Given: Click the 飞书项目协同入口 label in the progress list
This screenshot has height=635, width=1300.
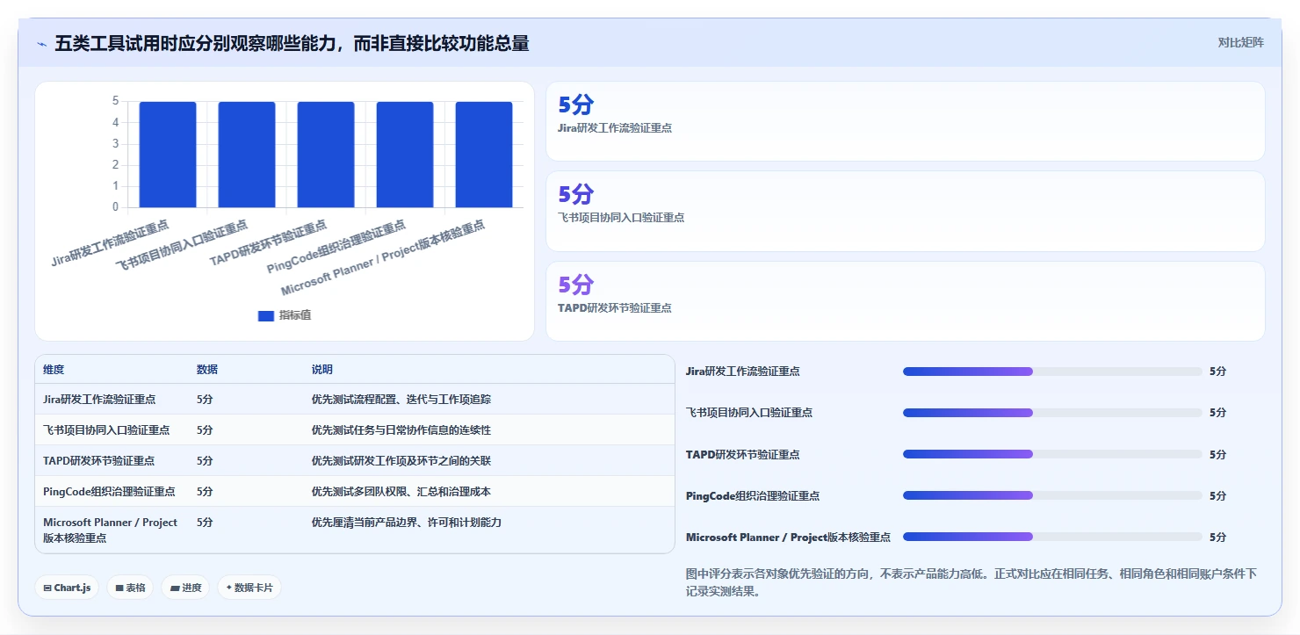Looking at the screenshot, I should (x=749, y=413).
